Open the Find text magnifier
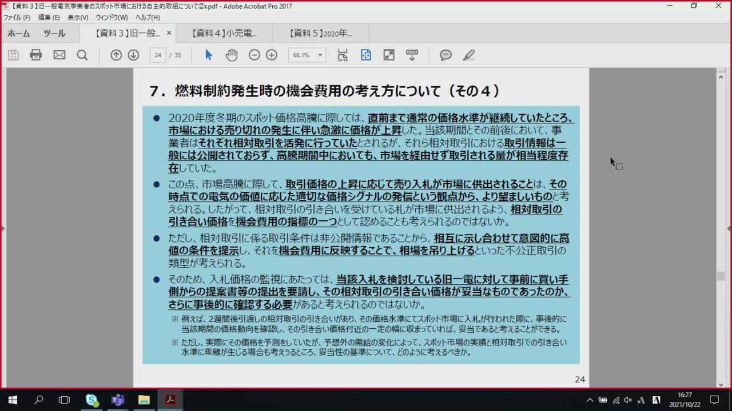Viewport: 732px width, 411px height. [82, 55]
